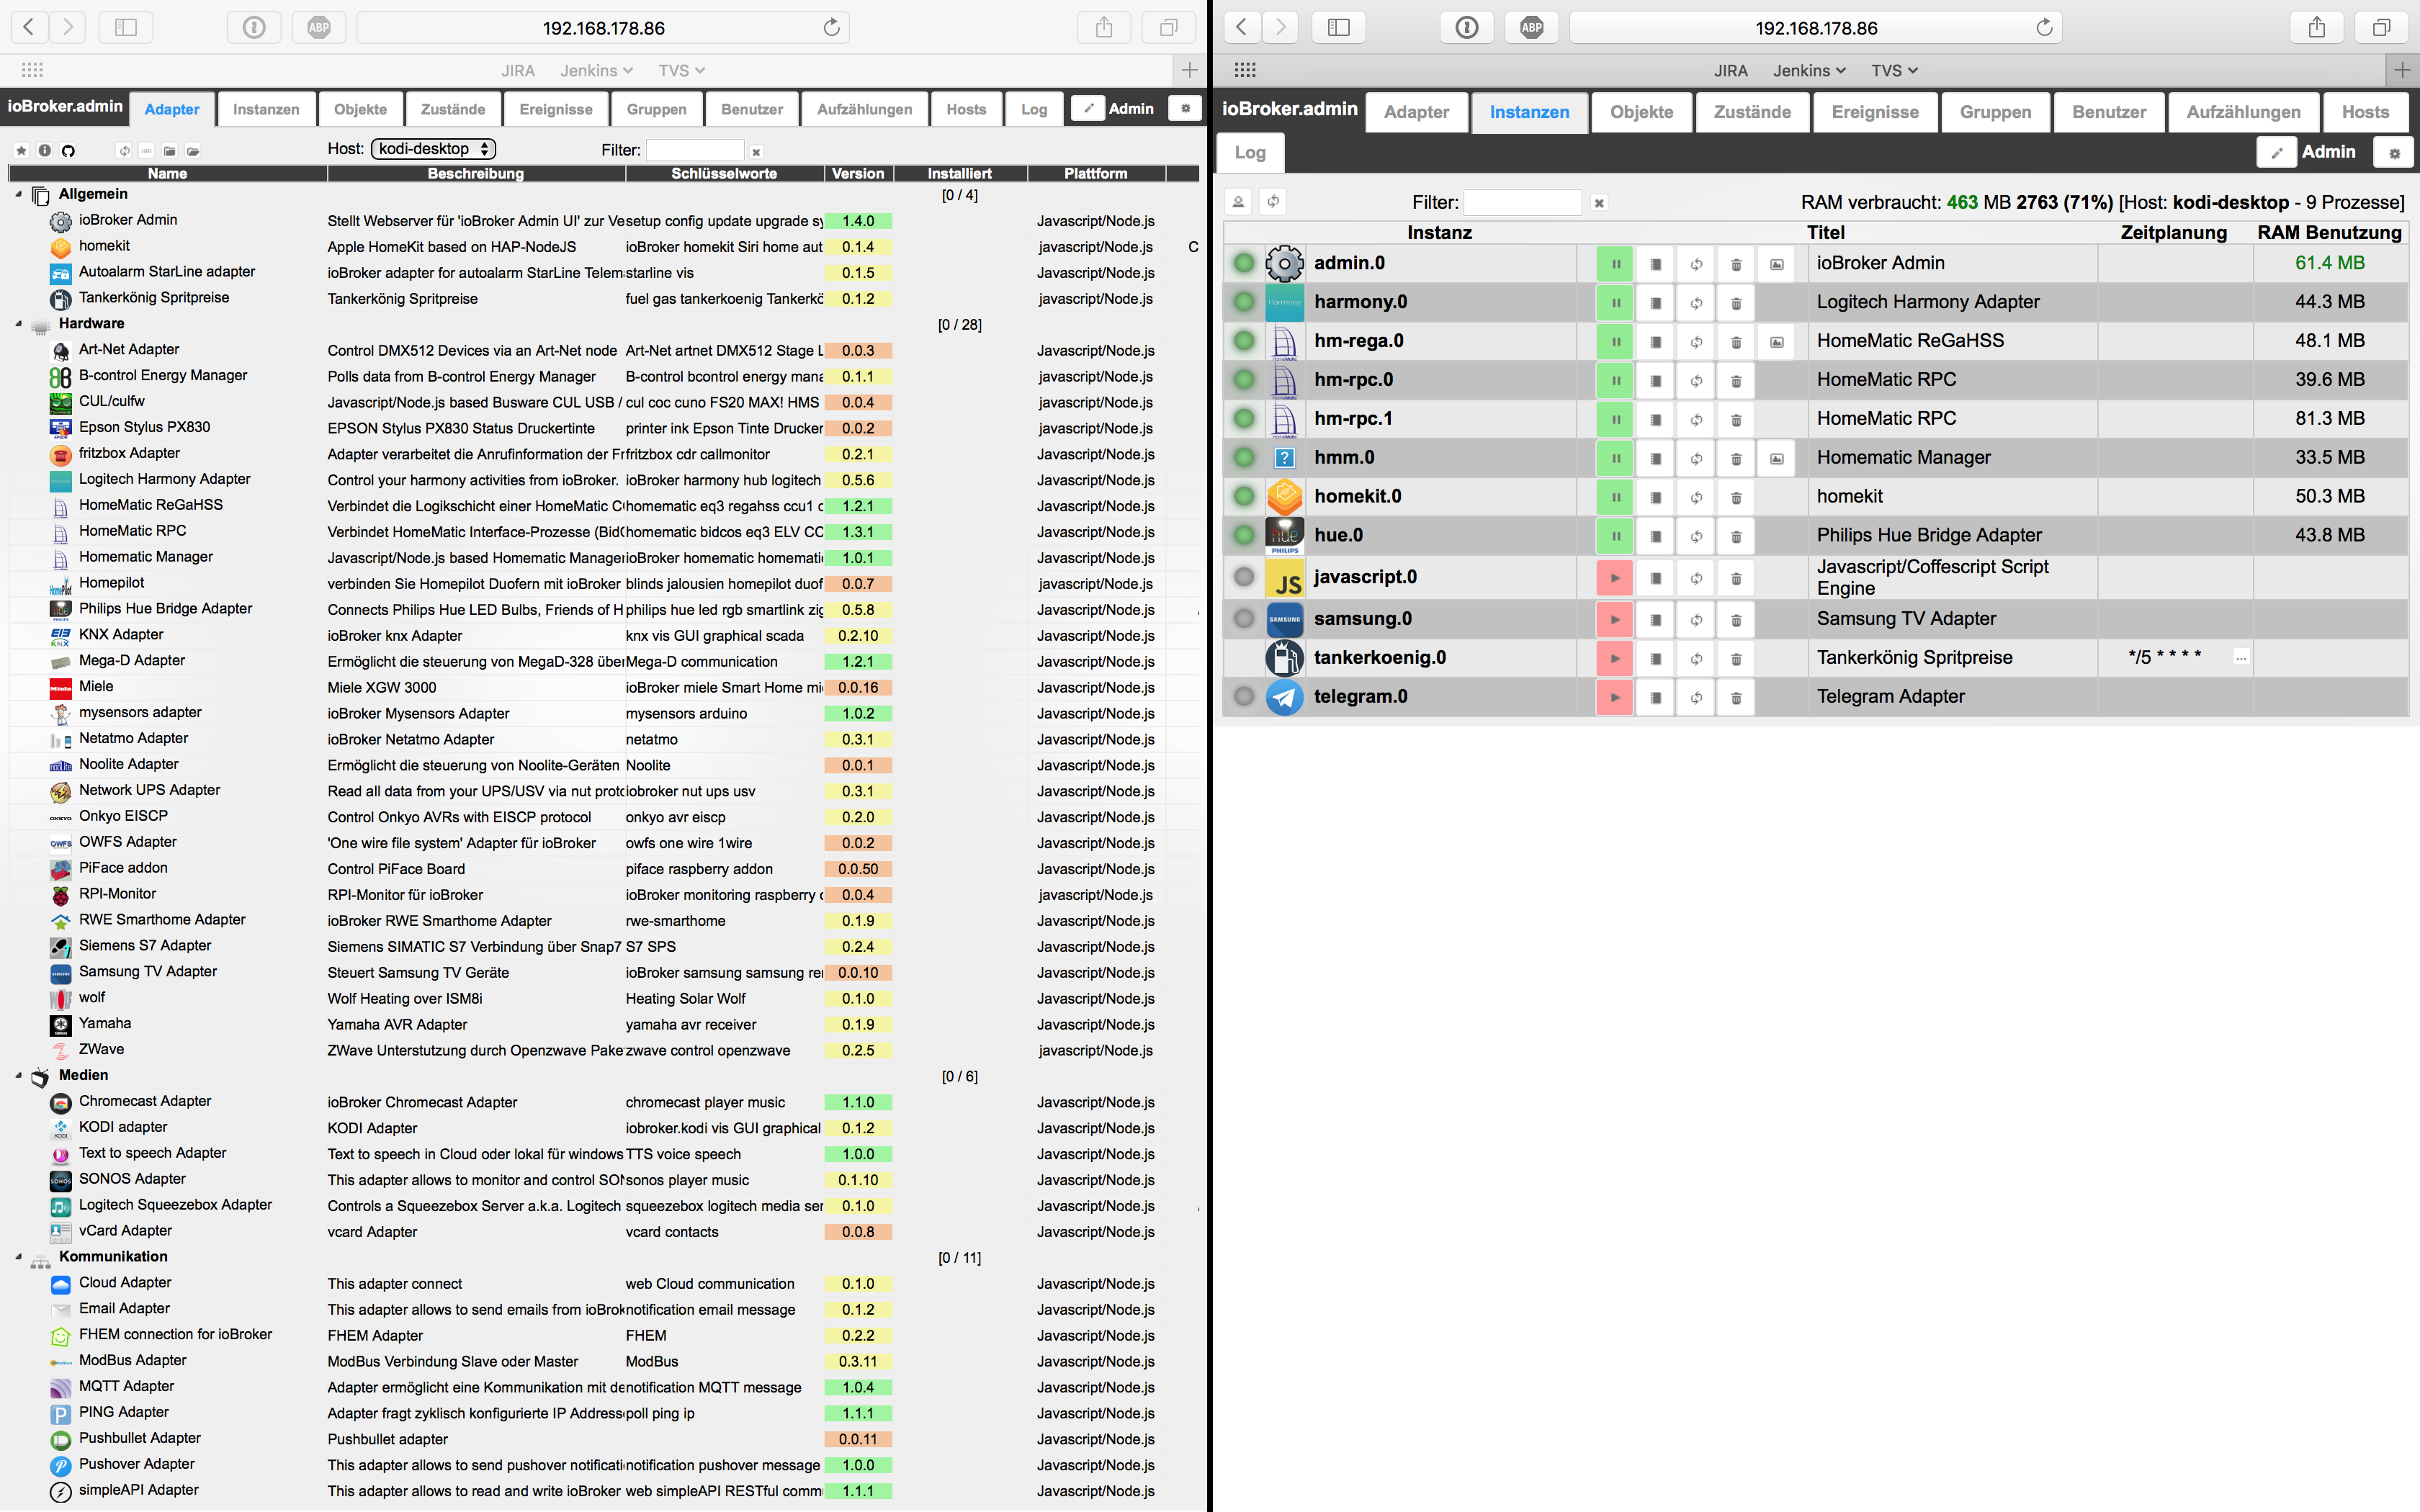Click the GitHub icon in adapter toolbar
The image size is (2420, 1512).
coord(68,151)
